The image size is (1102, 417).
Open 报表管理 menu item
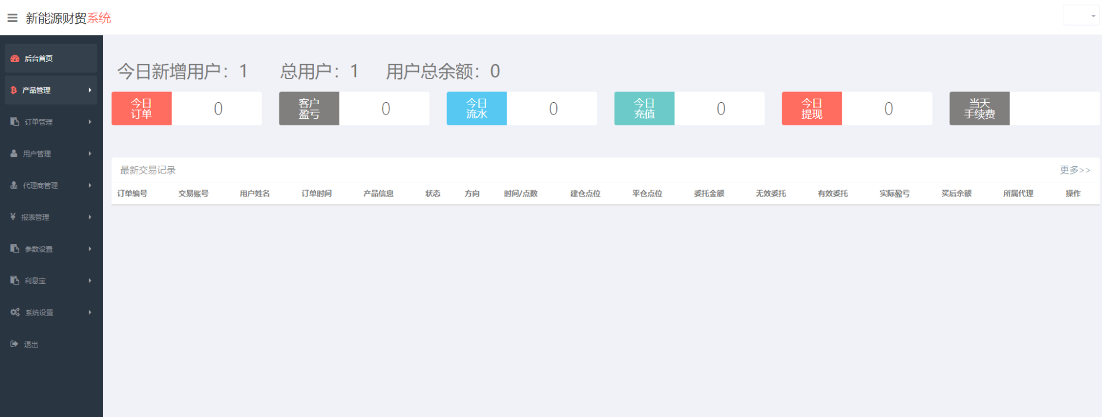tap(51, 217)
